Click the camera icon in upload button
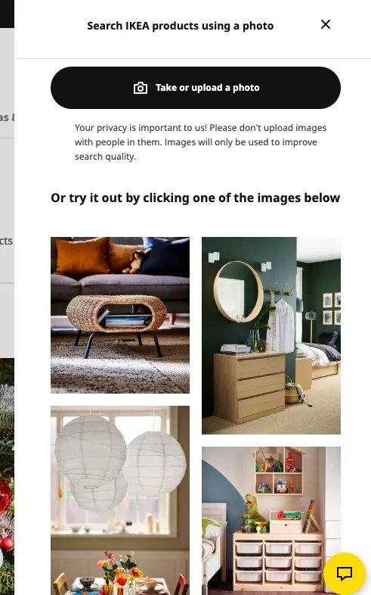Viewport: 371px width, 595px height. coord(141,88)
